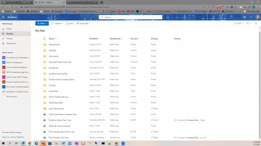This screenshot has width=261, height=146.
Task: Click Get the OneDrive apps link
Action: 12,133
